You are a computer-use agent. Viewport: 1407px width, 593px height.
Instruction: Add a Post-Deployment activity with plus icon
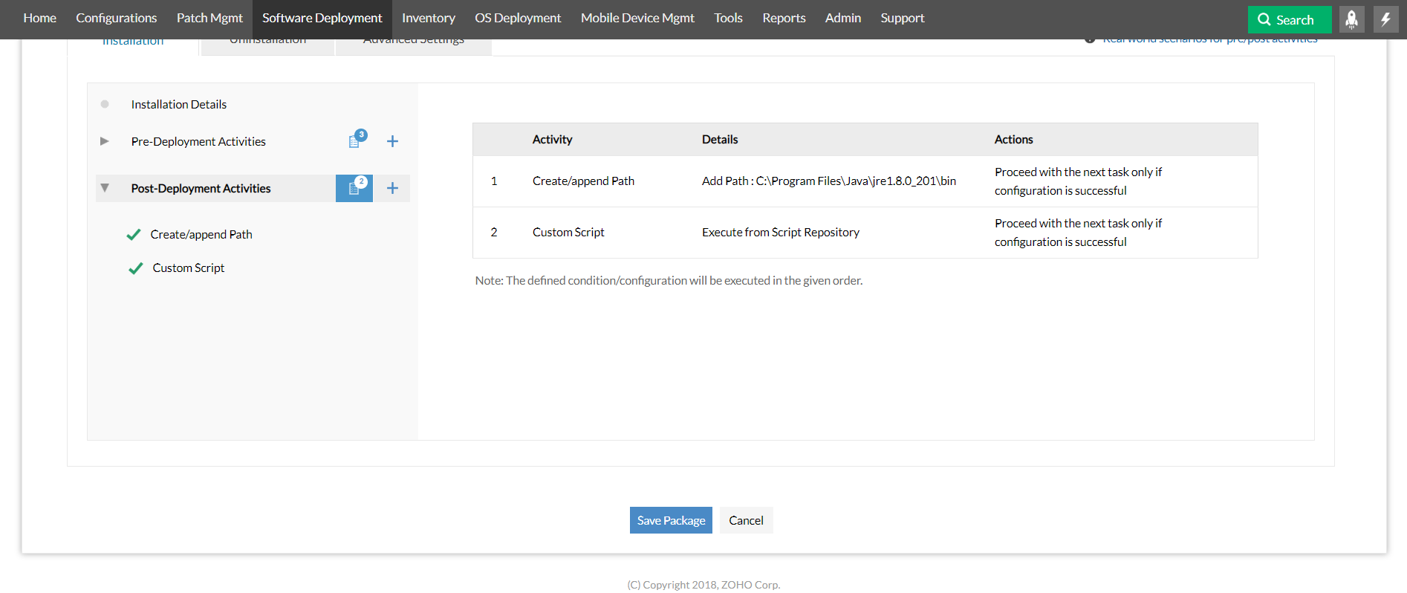point(392,188)
